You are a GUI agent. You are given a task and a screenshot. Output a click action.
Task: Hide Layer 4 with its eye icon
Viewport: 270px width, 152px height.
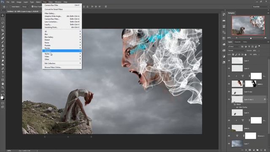[x=229, y=68]
